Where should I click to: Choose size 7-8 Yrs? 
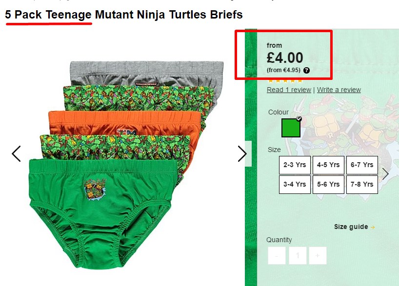[x=362, y=184]
